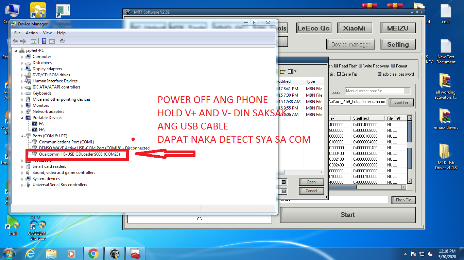Open Windows Explorer folder from taskbar
This screenshot has width=464, height=260.
tap(51, 253)
